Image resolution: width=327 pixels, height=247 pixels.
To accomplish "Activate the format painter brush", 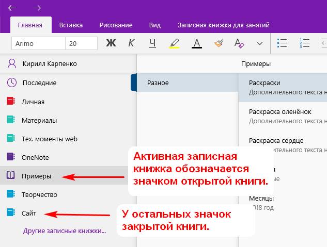I will point(219,43).
